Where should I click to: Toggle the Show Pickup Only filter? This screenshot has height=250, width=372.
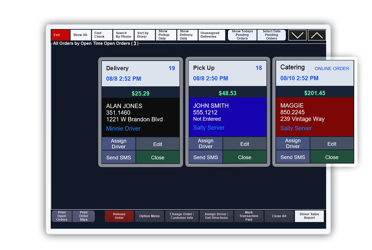pos(166,35)
